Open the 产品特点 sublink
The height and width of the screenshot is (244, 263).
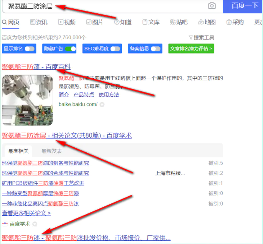tap(84, 95)
